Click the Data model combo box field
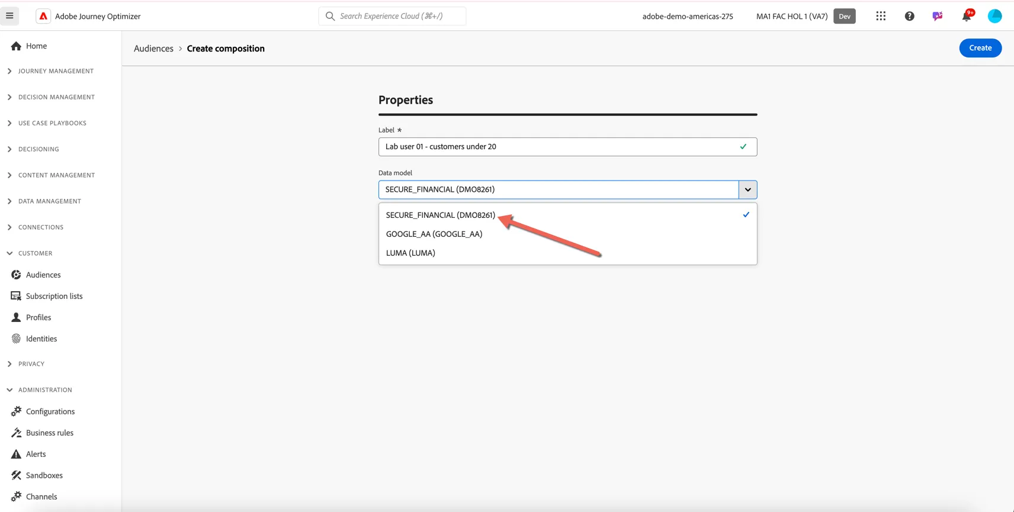 point(559,189)
